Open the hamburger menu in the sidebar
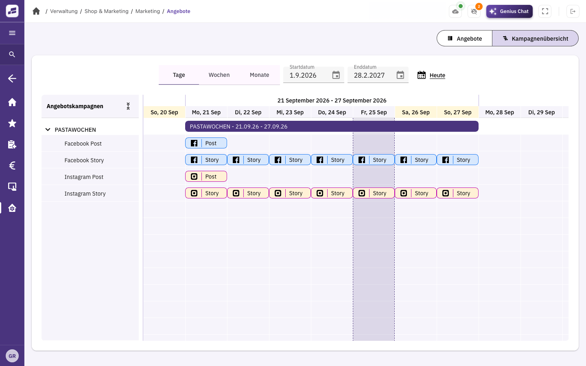586x366 pixels. coord(12,33)
